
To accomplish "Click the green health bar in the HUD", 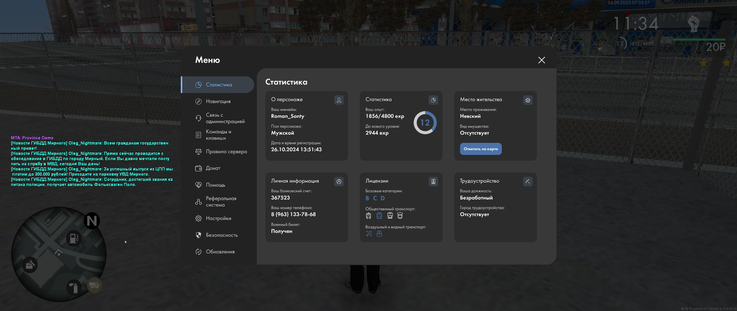I will coord(699,40).
